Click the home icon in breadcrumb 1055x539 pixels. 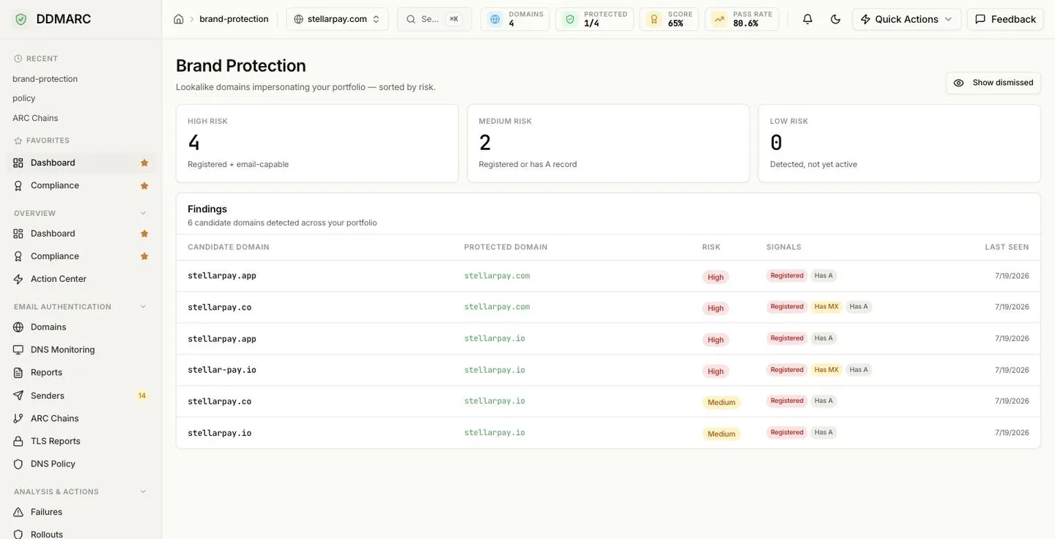[x=178, y=19]
